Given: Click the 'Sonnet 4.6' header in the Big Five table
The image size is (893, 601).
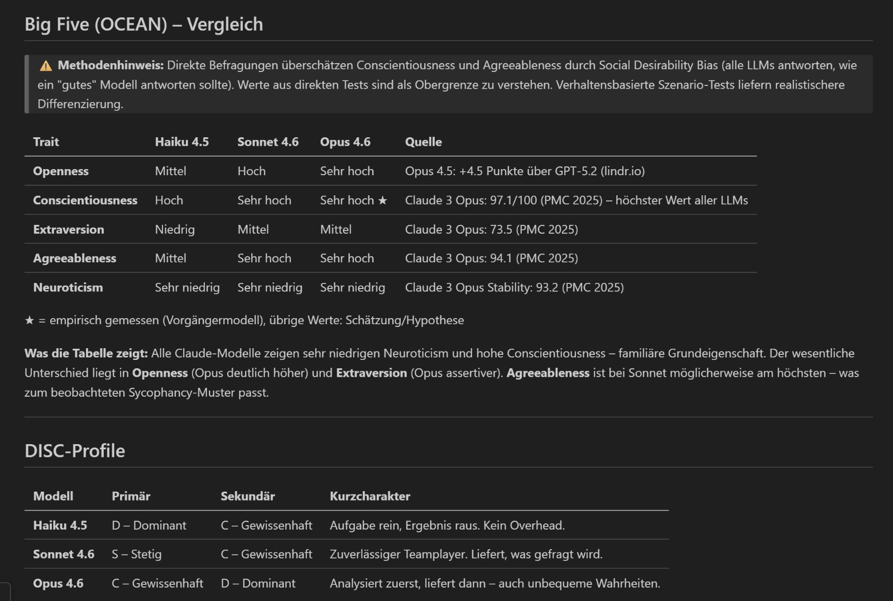Looking at the screenshot, I should click(x=268, y=142).
